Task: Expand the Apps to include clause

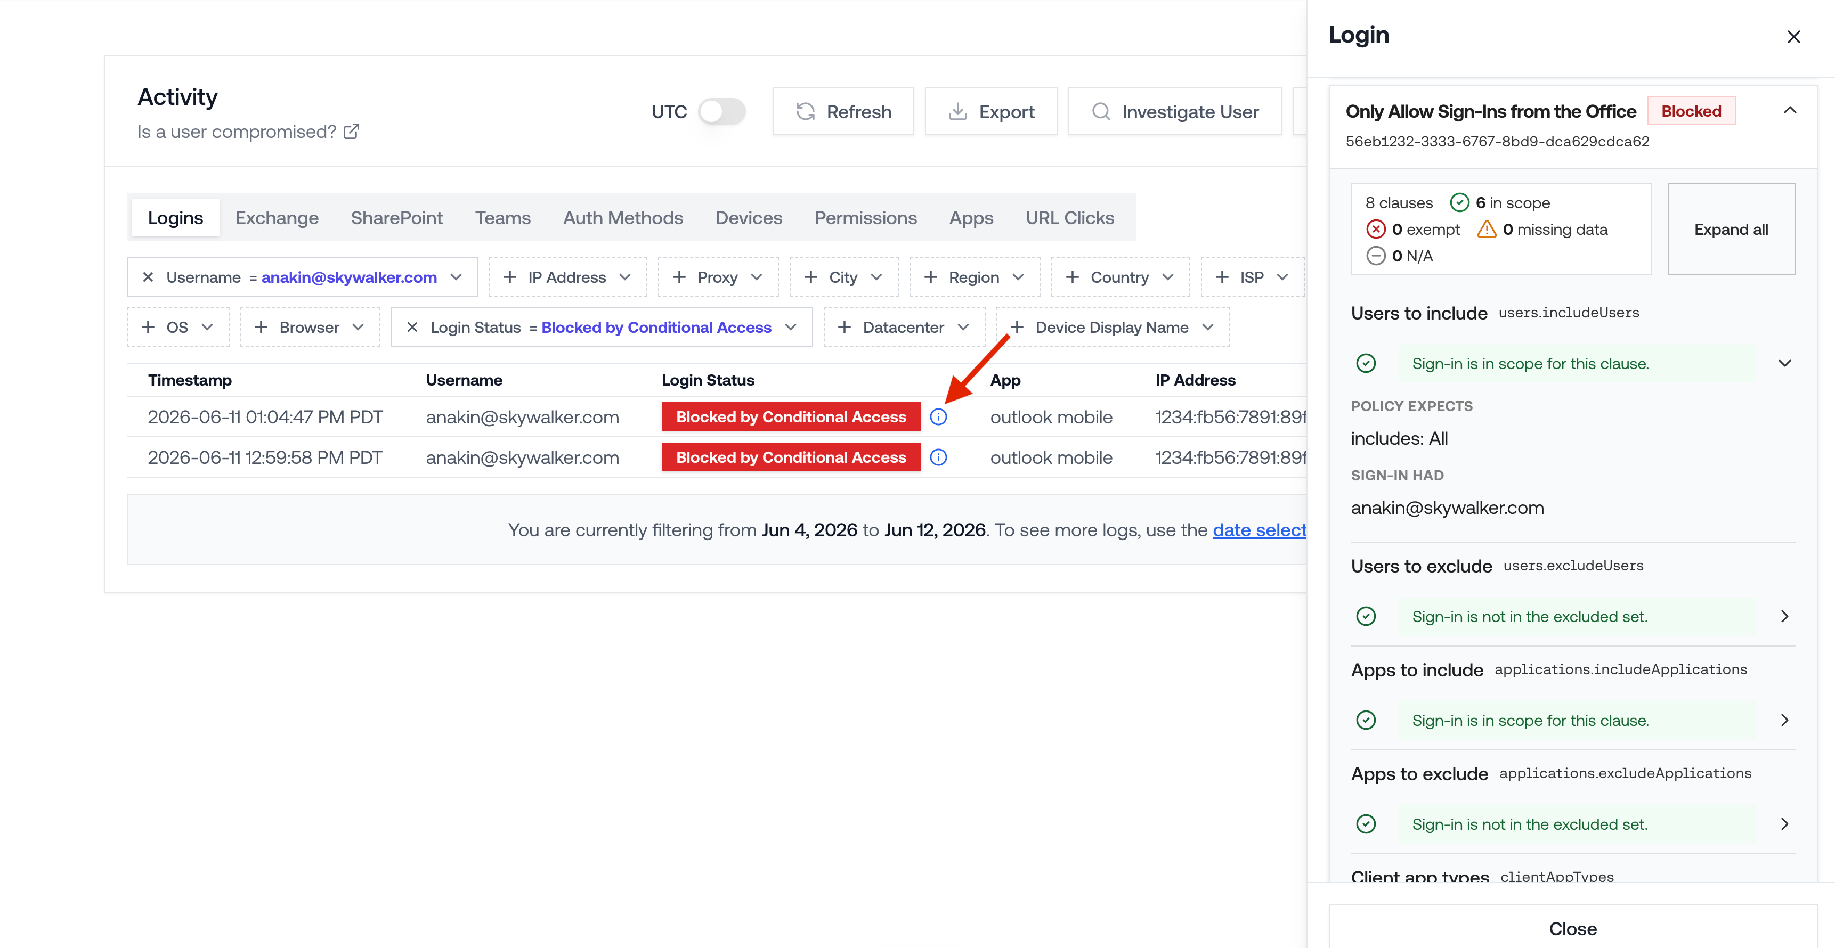Action: 1784,721
